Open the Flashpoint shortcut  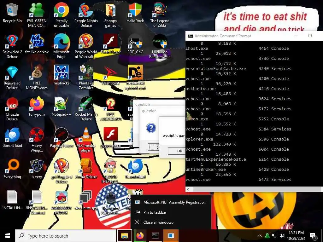point(111,75)
